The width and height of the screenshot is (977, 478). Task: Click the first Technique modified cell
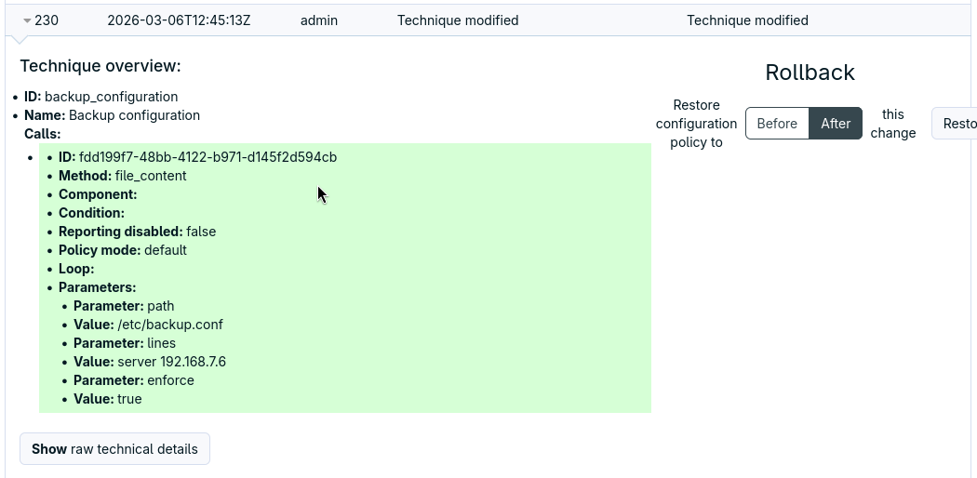[x=458, y=20]
